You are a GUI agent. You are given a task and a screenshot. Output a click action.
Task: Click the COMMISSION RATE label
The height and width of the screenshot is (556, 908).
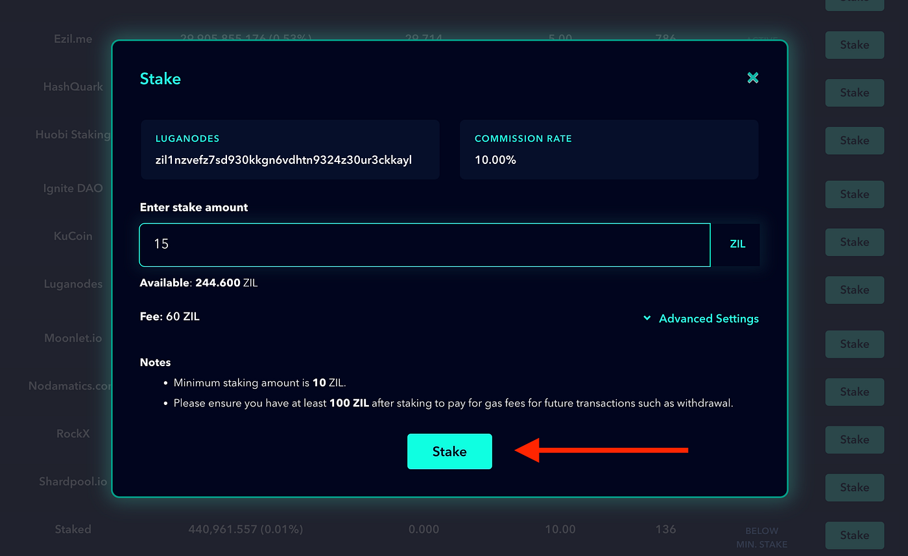coord(523,139)
